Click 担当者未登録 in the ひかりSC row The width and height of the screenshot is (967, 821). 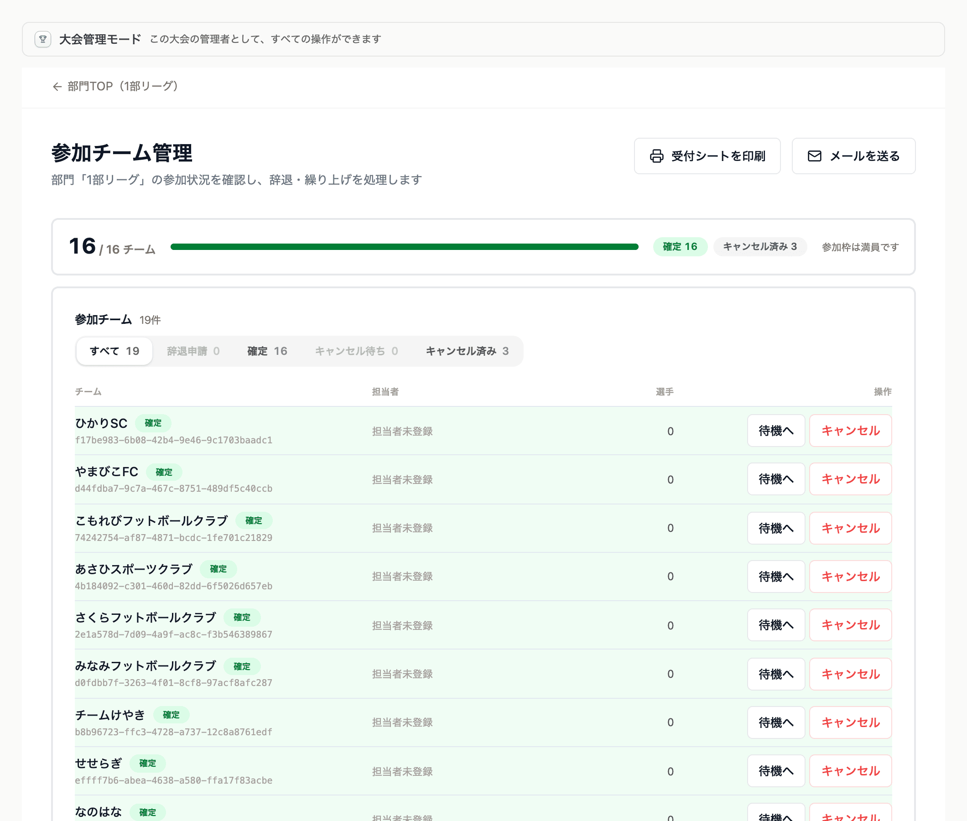pos(402,431)
